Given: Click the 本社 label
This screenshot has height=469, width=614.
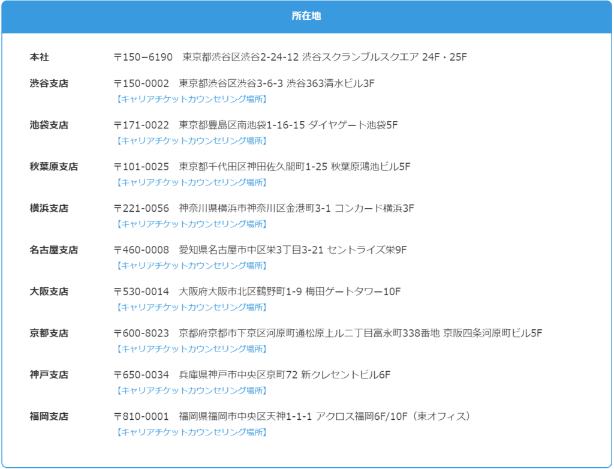Looking at the screenshot, I should [x=39, y=57].
